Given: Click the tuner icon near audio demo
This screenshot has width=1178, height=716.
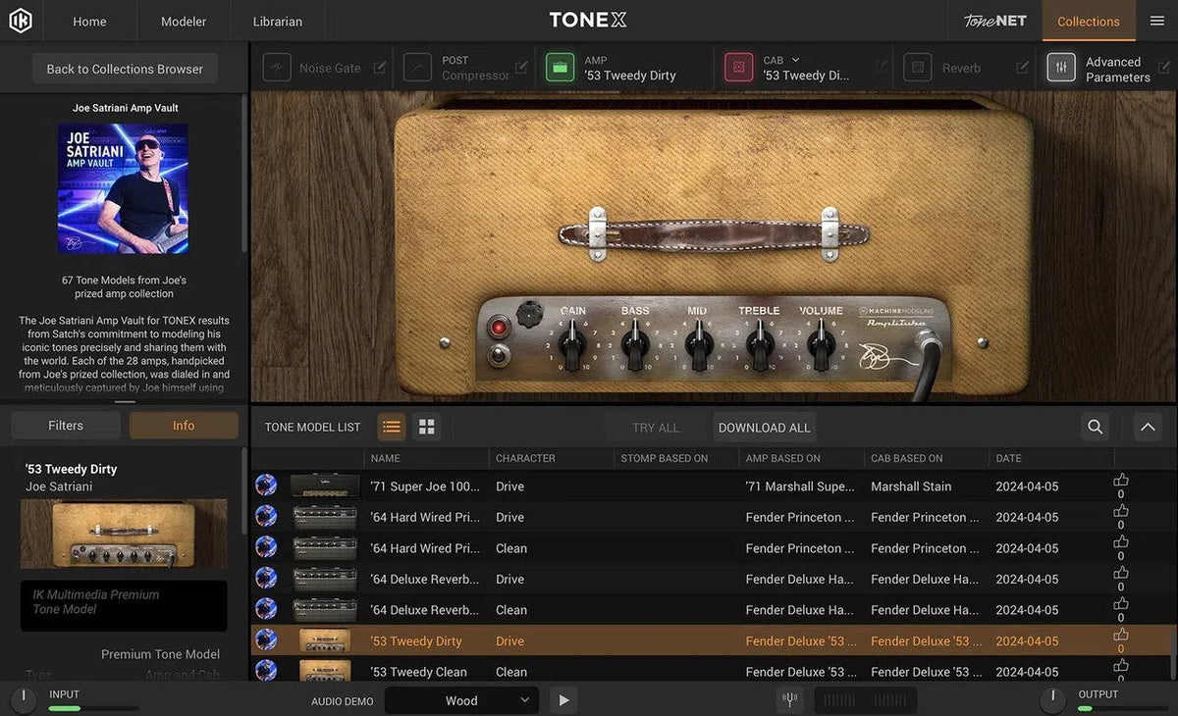Looking at the screenshot, I should (x=789, y=699).
